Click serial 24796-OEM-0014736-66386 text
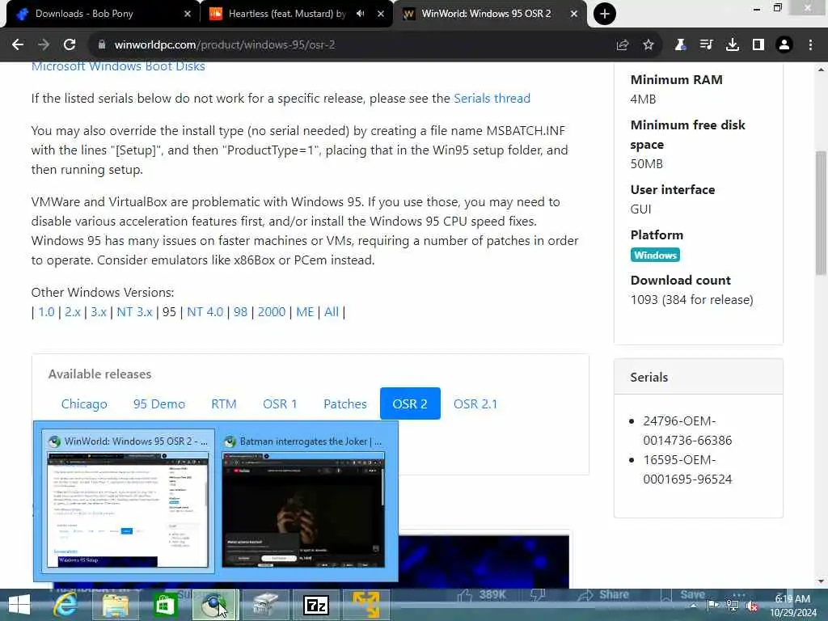Image resolution: width=828 pixels, height=621 pixels. pos(687,431)
